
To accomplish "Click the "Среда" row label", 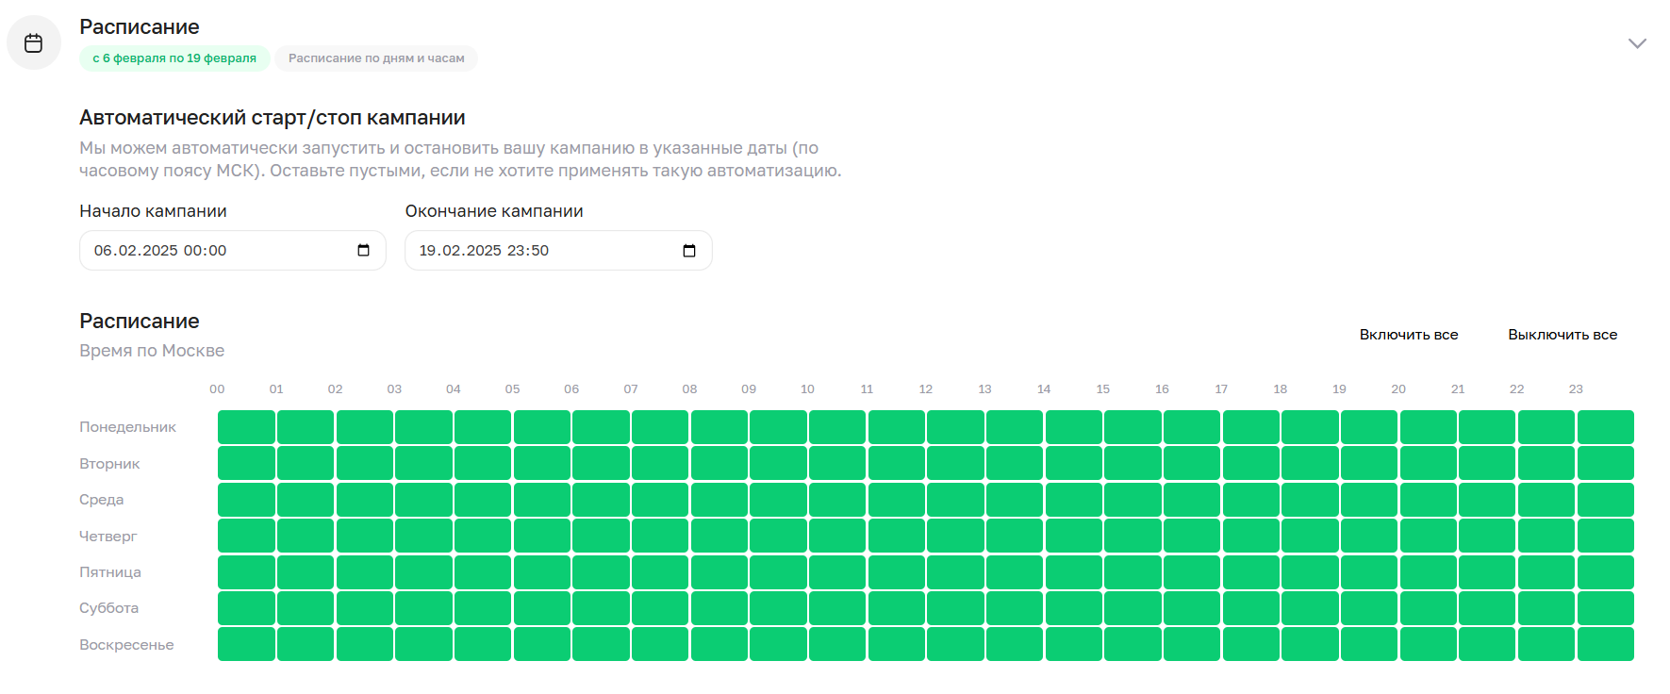I will coord(101,500).
